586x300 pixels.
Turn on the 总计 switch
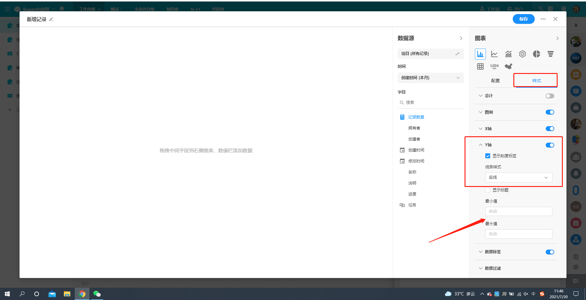click(550, 96)
